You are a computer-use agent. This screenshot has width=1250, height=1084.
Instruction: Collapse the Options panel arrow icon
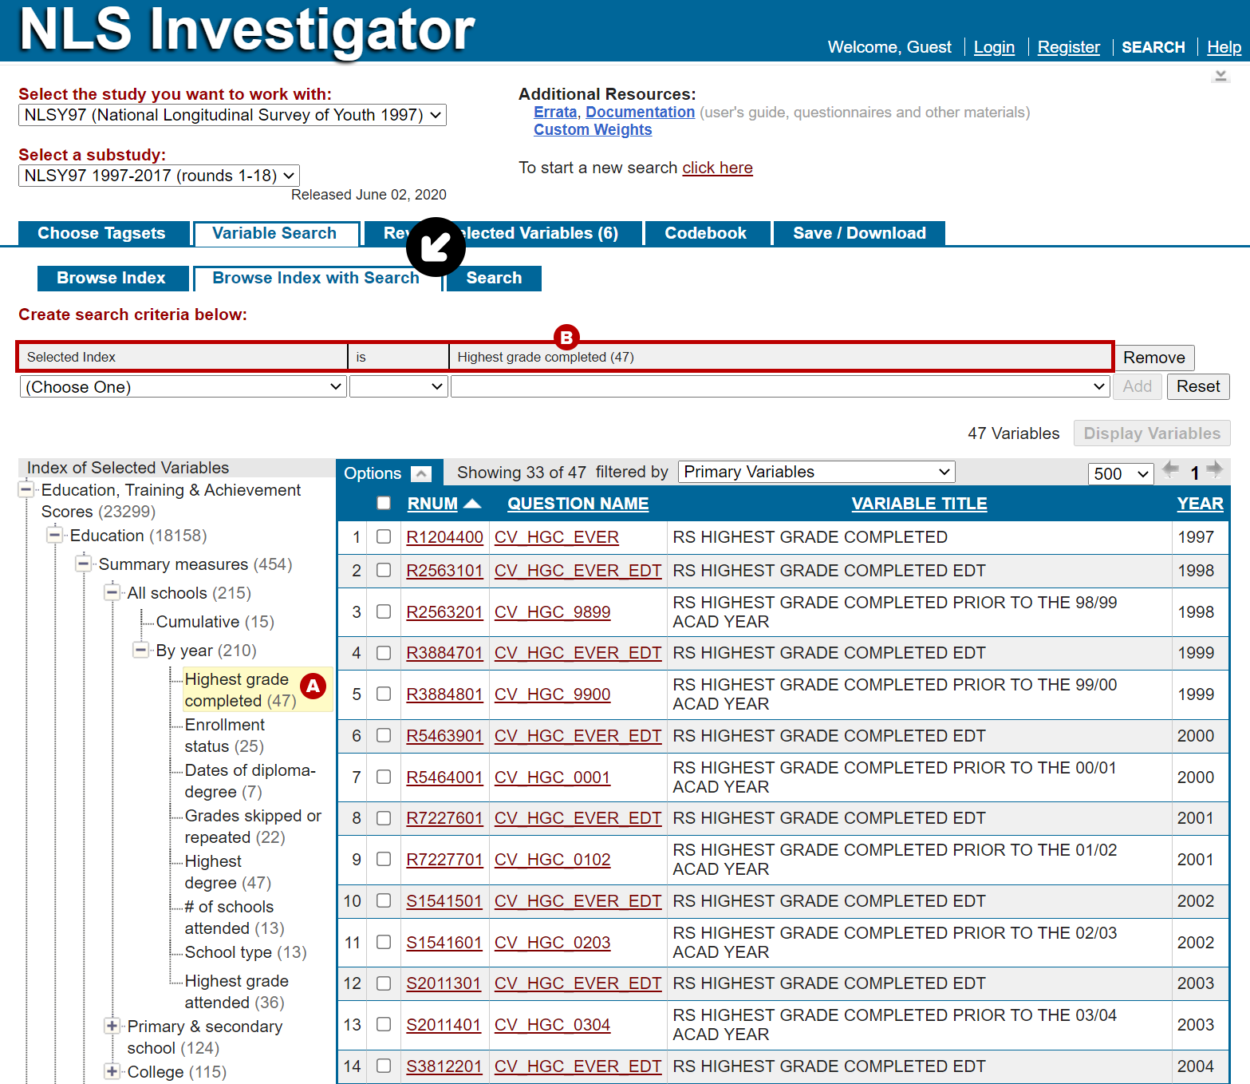tap(421, 473)
